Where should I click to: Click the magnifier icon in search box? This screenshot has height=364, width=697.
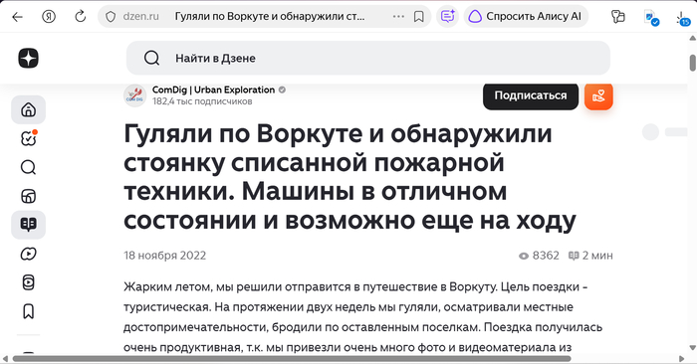[151, 58]
